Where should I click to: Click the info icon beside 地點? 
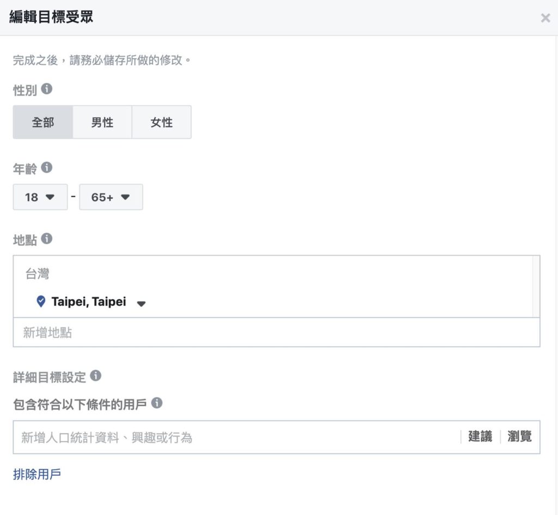click(47, 239)
